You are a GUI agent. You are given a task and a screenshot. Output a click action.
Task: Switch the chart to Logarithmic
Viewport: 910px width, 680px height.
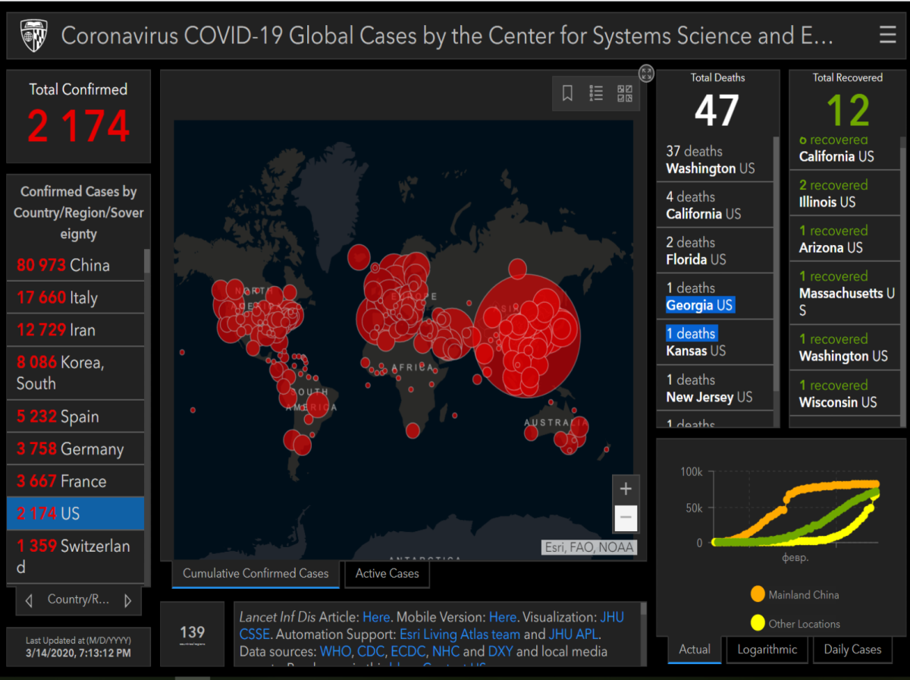767,650
